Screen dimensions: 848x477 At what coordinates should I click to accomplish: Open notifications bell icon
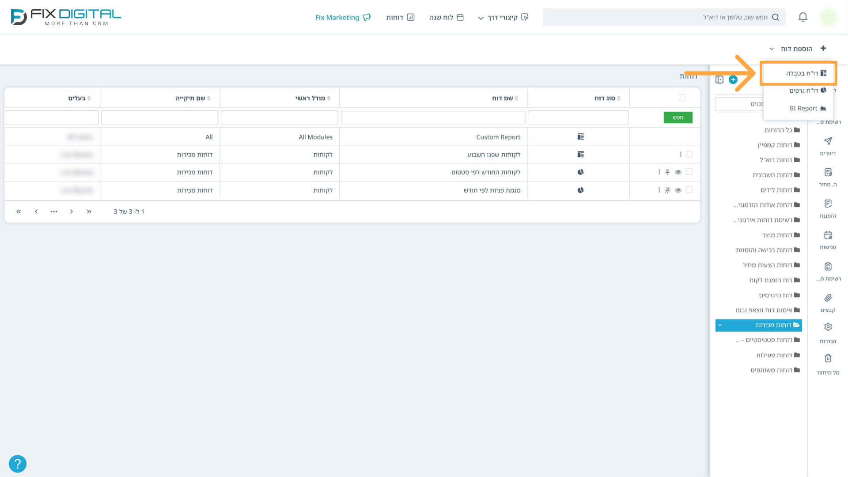(803, 17)
